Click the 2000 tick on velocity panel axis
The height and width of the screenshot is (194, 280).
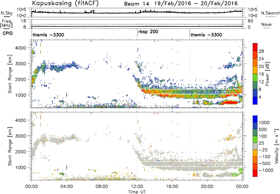pyautogui.click(x=21, y=152)
